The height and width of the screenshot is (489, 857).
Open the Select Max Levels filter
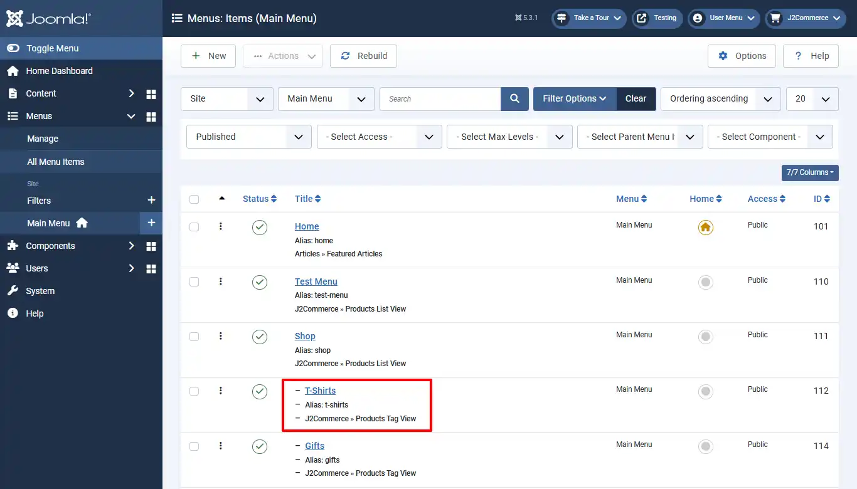509,137
